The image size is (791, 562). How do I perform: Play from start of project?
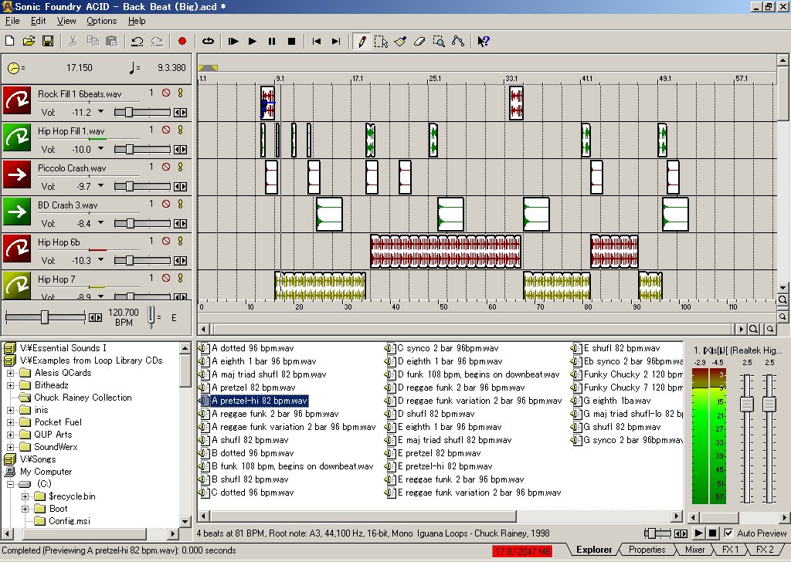pos(233,42)
